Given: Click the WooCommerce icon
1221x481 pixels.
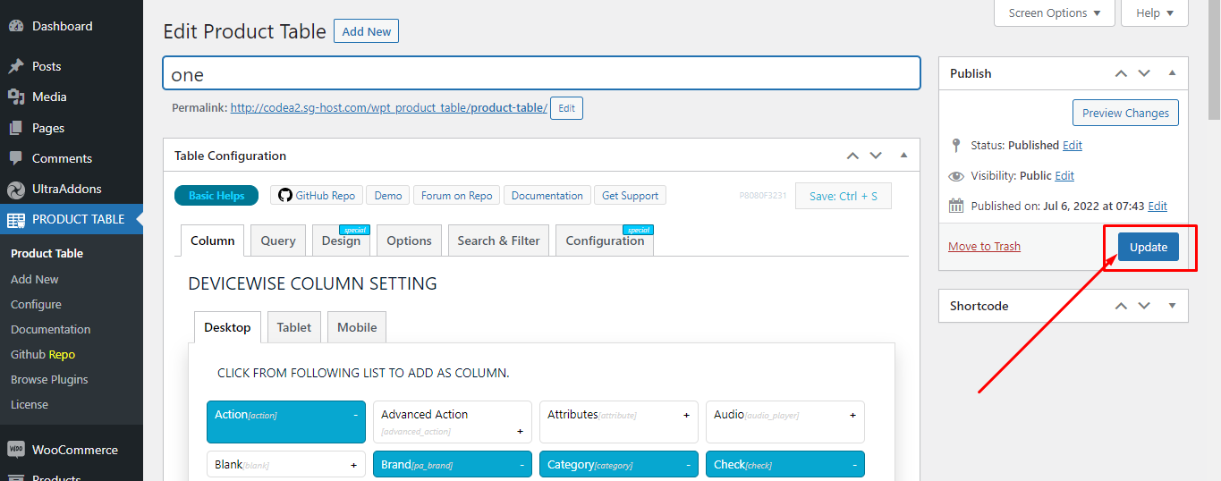Looking at the screenshot, I should point(15,450).
